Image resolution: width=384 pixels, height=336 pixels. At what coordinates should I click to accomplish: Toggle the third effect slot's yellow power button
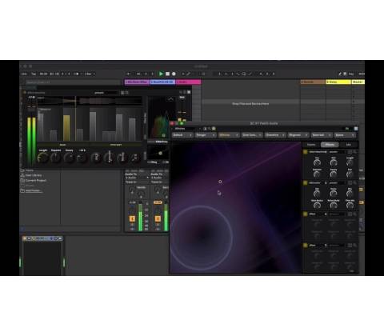306,214
